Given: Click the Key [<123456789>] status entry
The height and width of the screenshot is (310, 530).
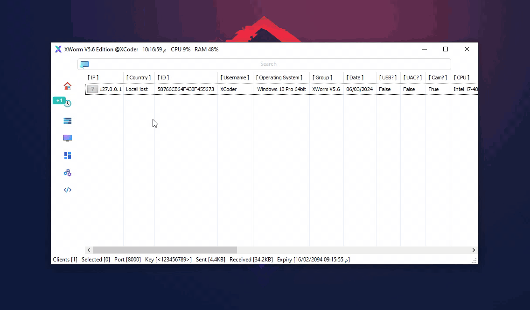Looking at the screenshot, I should pyautogui.click(x=168, y=260).
